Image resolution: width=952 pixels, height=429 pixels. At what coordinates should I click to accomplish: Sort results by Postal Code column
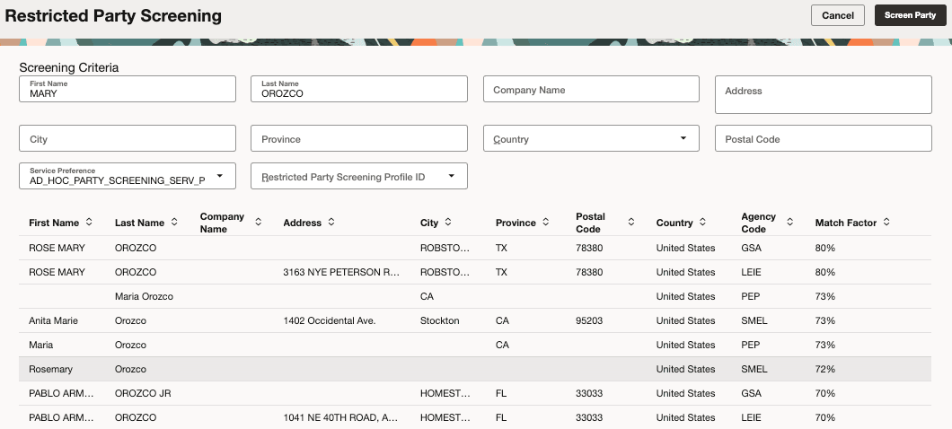(x=631, y=223)
